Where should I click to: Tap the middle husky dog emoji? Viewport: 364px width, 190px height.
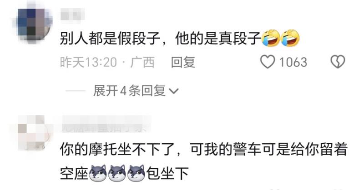(117, 173)
